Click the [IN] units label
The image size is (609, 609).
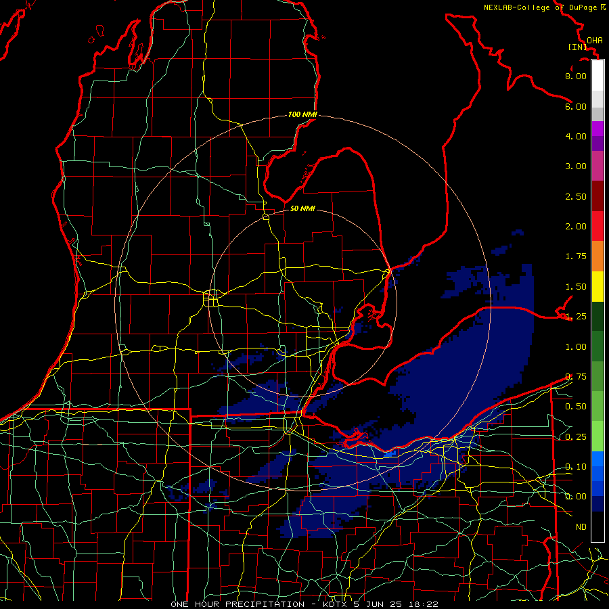[578, 47]
